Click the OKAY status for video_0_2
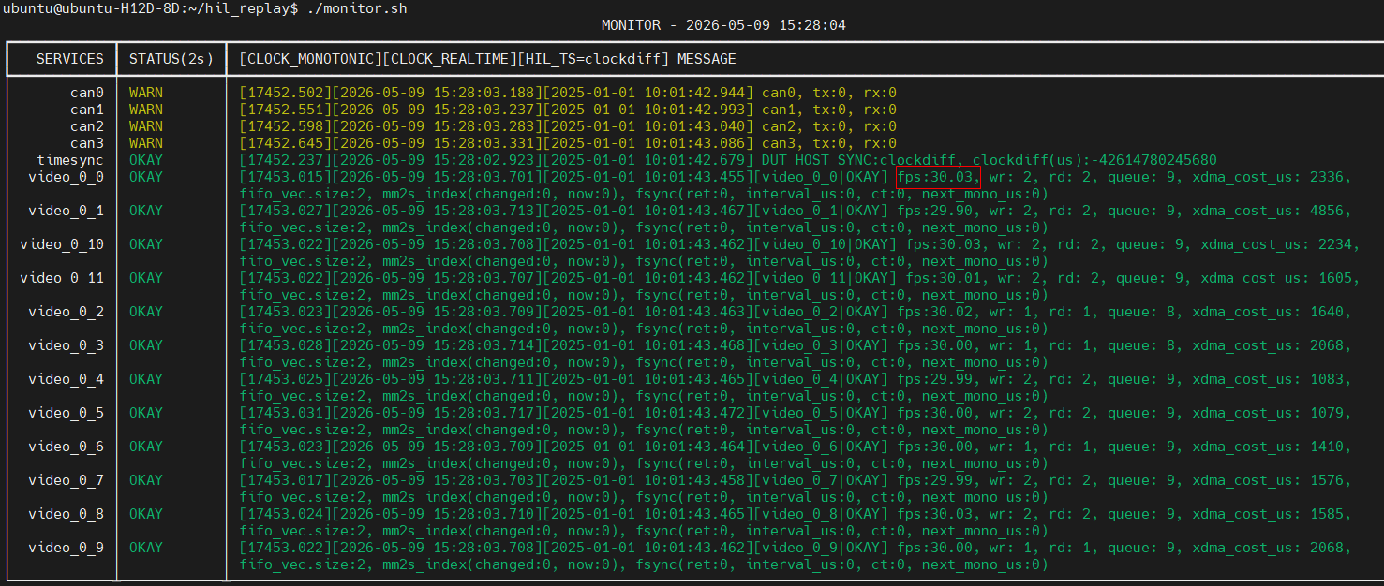Viewport: 1384px width, 586px height. pos(146,312)
